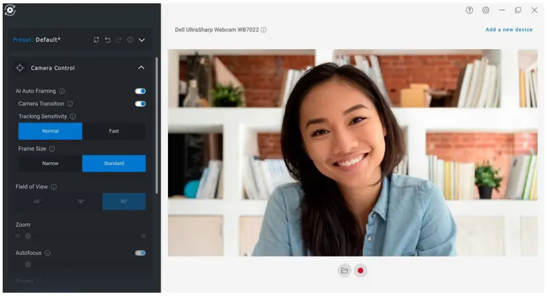Show info for AI Auto Framing
This screenshot has height=296, width=547.
[x=62, y=91]
